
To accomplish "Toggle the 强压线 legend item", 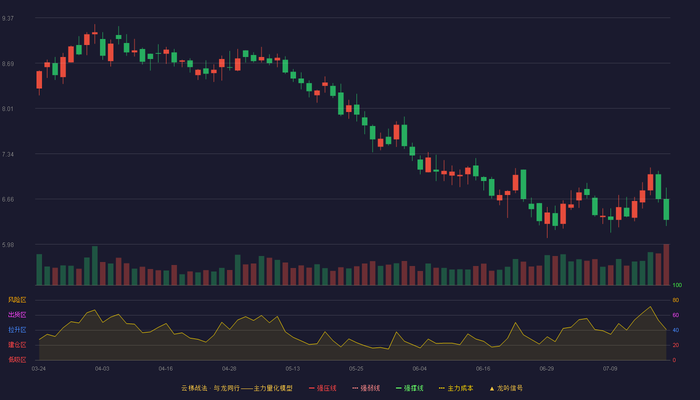I will 322,388.
